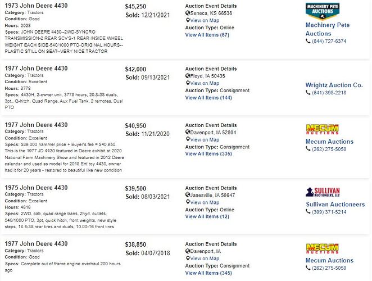372x281 pixels.
Task: Click the Sullivan Auctioneers logo
Action: pos(323,192)
